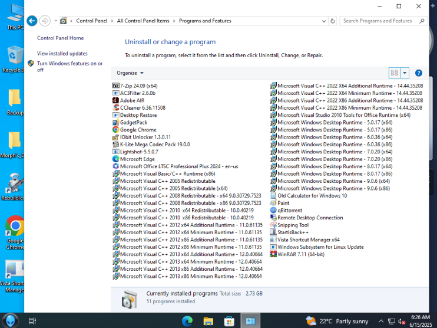This screenshot has height=328, width=437.
Task: Click the change view button
Action: 395,73
